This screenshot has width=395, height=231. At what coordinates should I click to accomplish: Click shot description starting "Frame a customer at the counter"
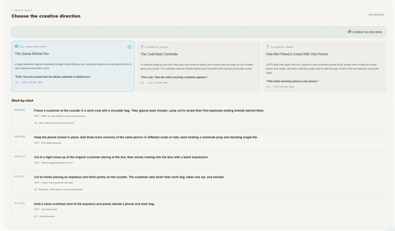pyautogui.click(x=149, y=110)
